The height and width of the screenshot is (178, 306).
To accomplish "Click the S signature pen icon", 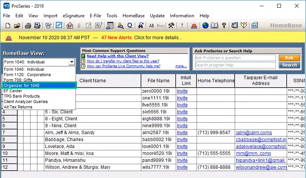I will click(99, 25).
